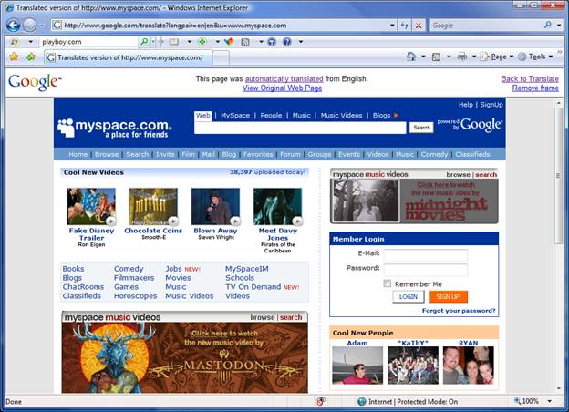Open the Videos item in navigation bar
The height and width of the screenshot is (412, 569).
[378, 154]
